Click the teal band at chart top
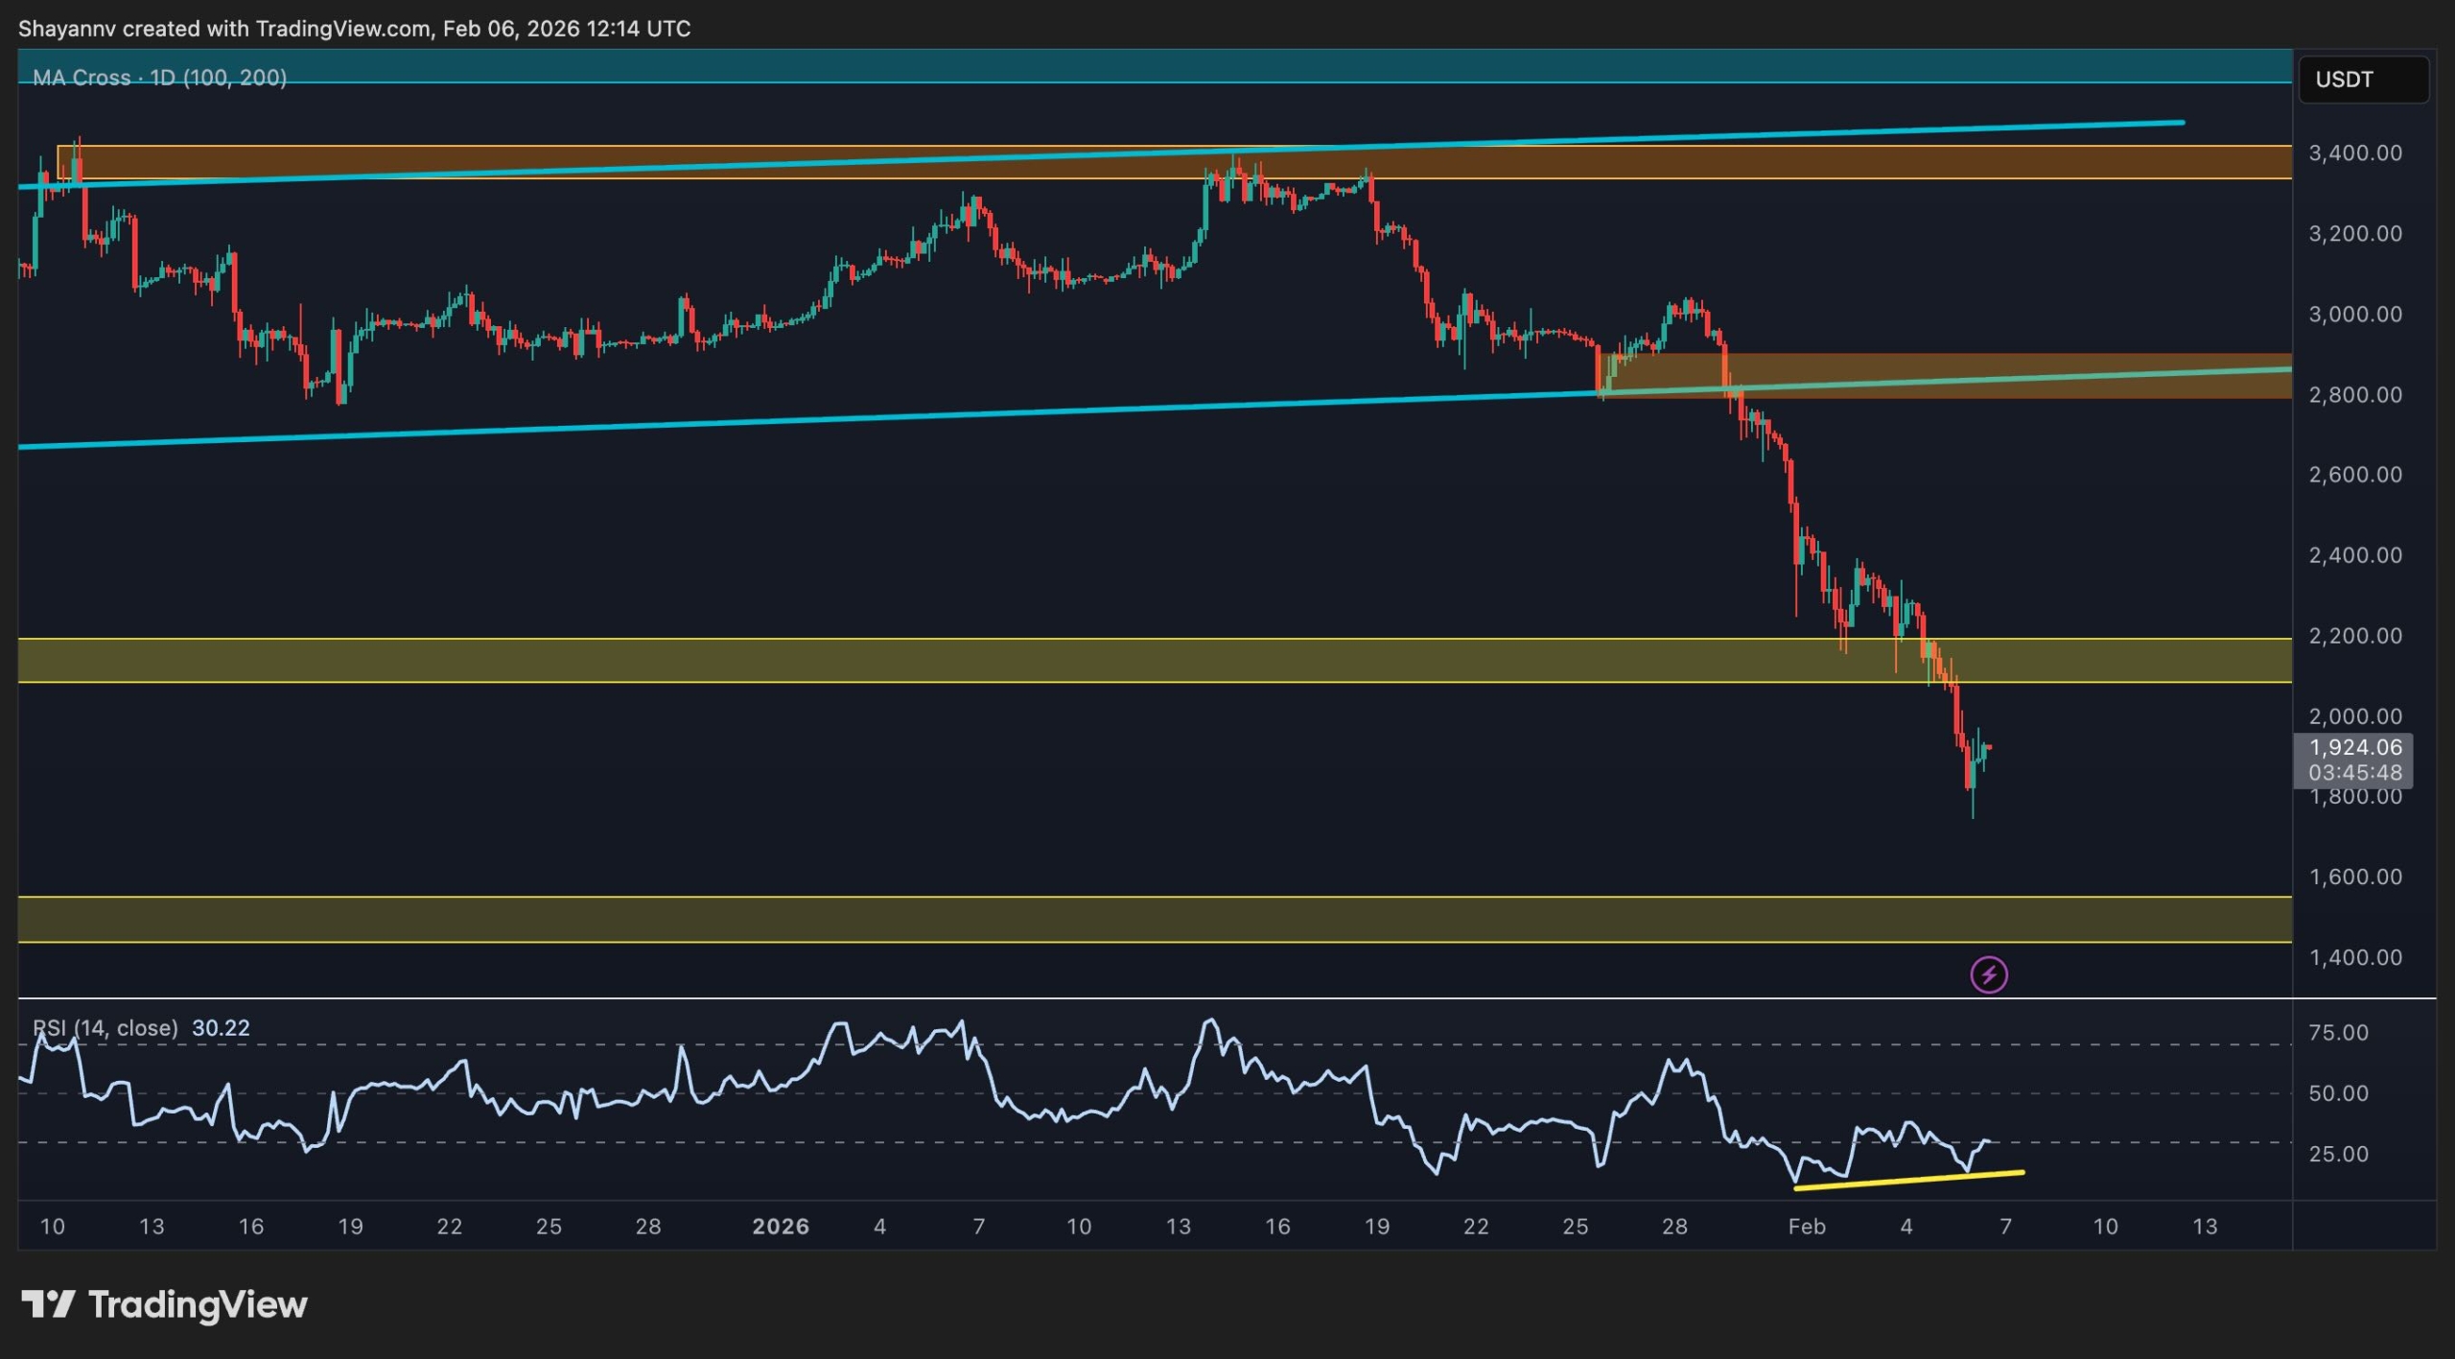 [1151, 65]
